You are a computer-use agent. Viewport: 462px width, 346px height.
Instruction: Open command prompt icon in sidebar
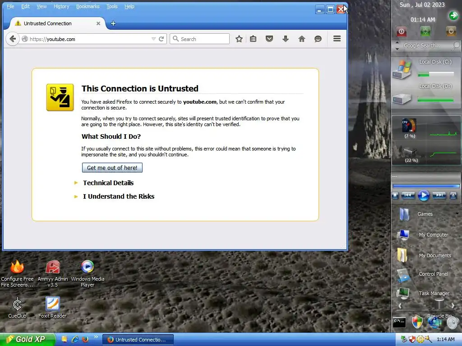[400, 322]
